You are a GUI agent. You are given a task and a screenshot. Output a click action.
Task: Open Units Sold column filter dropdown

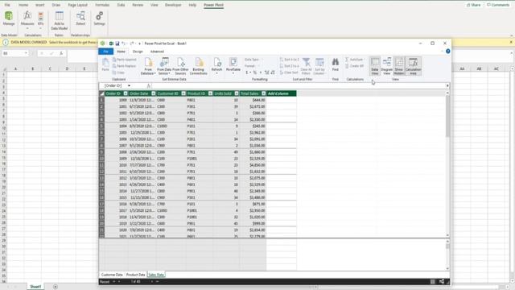pos(237,93)
